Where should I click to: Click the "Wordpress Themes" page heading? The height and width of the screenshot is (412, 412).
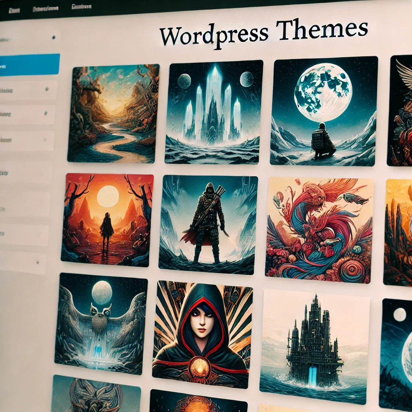coord(264,33)
